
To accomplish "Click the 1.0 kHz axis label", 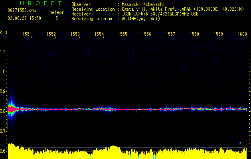I will [3, 72].
